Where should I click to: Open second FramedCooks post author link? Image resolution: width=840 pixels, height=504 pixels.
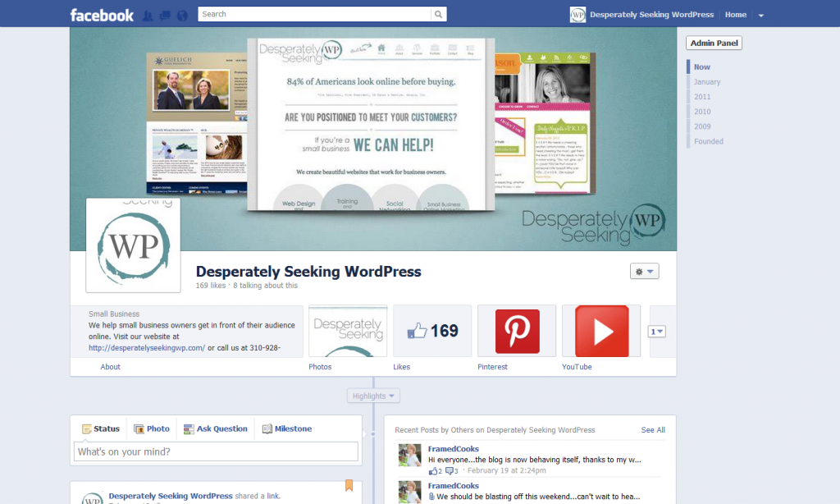[x=453, y=486]
